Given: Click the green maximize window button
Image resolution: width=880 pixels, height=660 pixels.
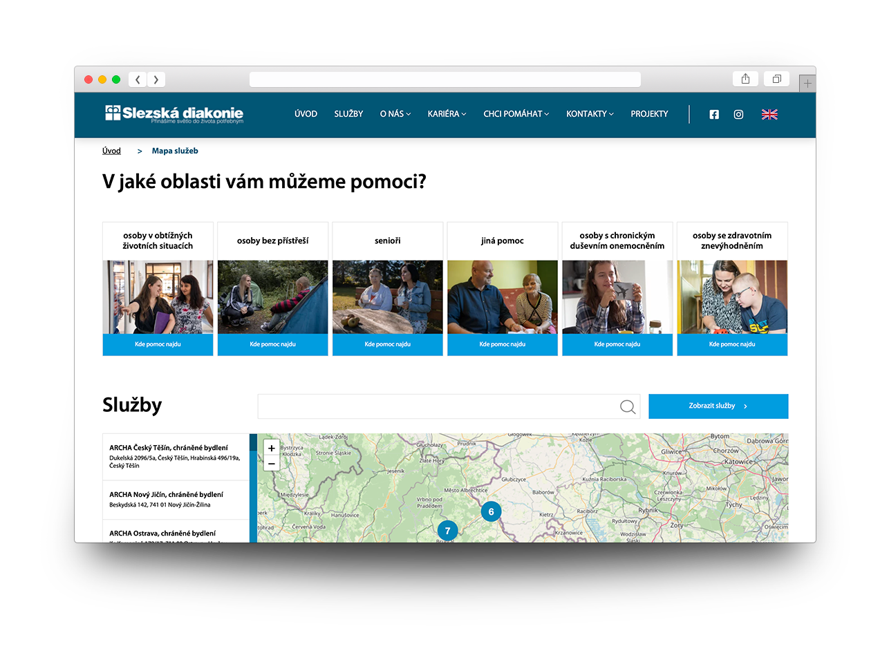Looking at the screenshot, I should pos(116,79).
